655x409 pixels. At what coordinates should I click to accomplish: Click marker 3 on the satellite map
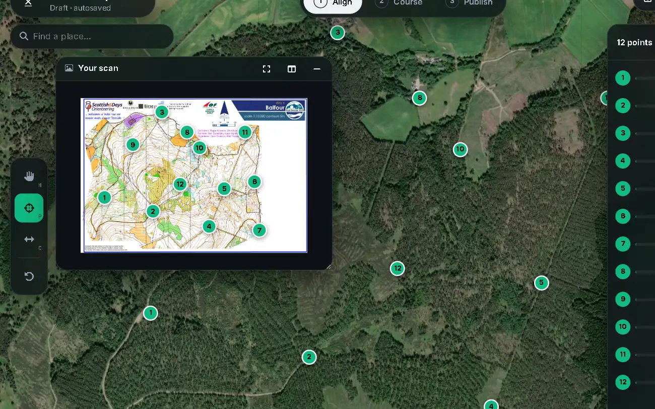point(338,33)
